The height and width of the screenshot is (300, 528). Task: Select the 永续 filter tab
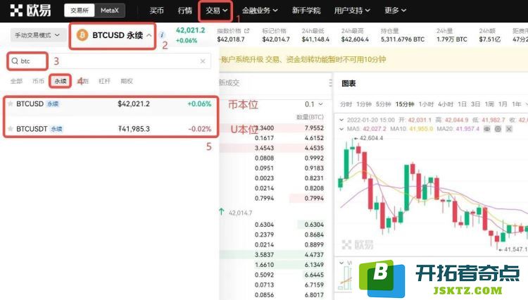[61, 81]
